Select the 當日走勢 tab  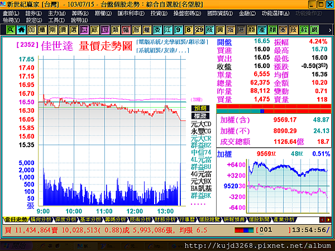pos(16,219)
